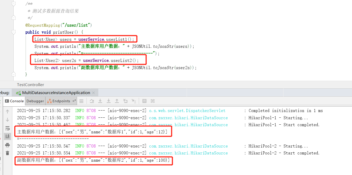The width and height of the screenshot is (352, 175).
Task: Click the console up-arrow stack trace icon
Action: 7,112
